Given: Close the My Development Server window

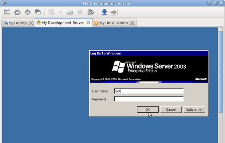Looking at the screenshot, I should [221, 3].
